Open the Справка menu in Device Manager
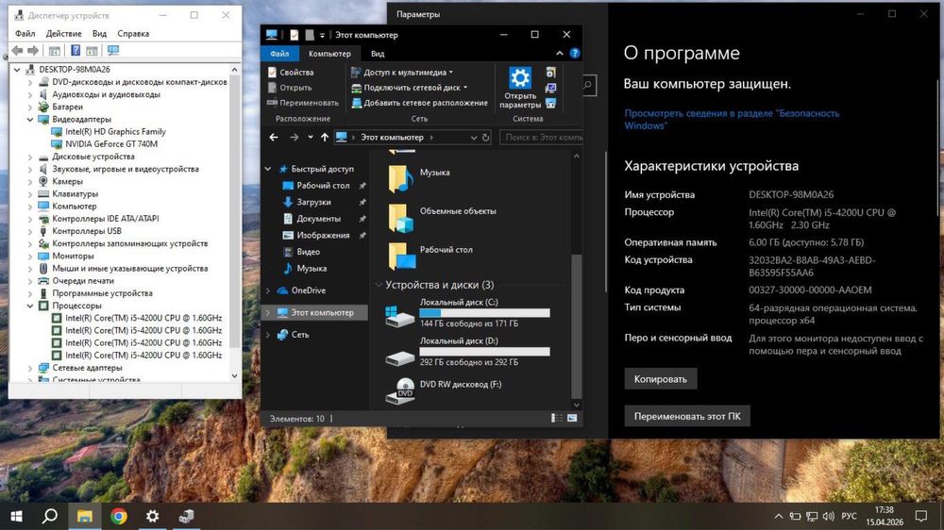Screen dimensions: 944x530 coord(133,34)
